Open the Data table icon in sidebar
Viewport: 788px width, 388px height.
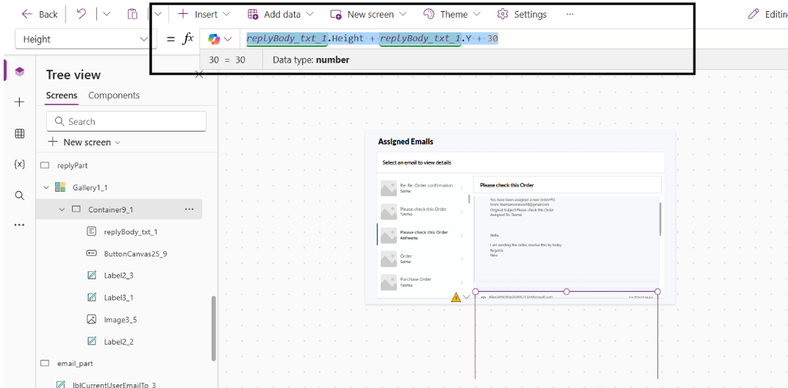coord(20,133)
